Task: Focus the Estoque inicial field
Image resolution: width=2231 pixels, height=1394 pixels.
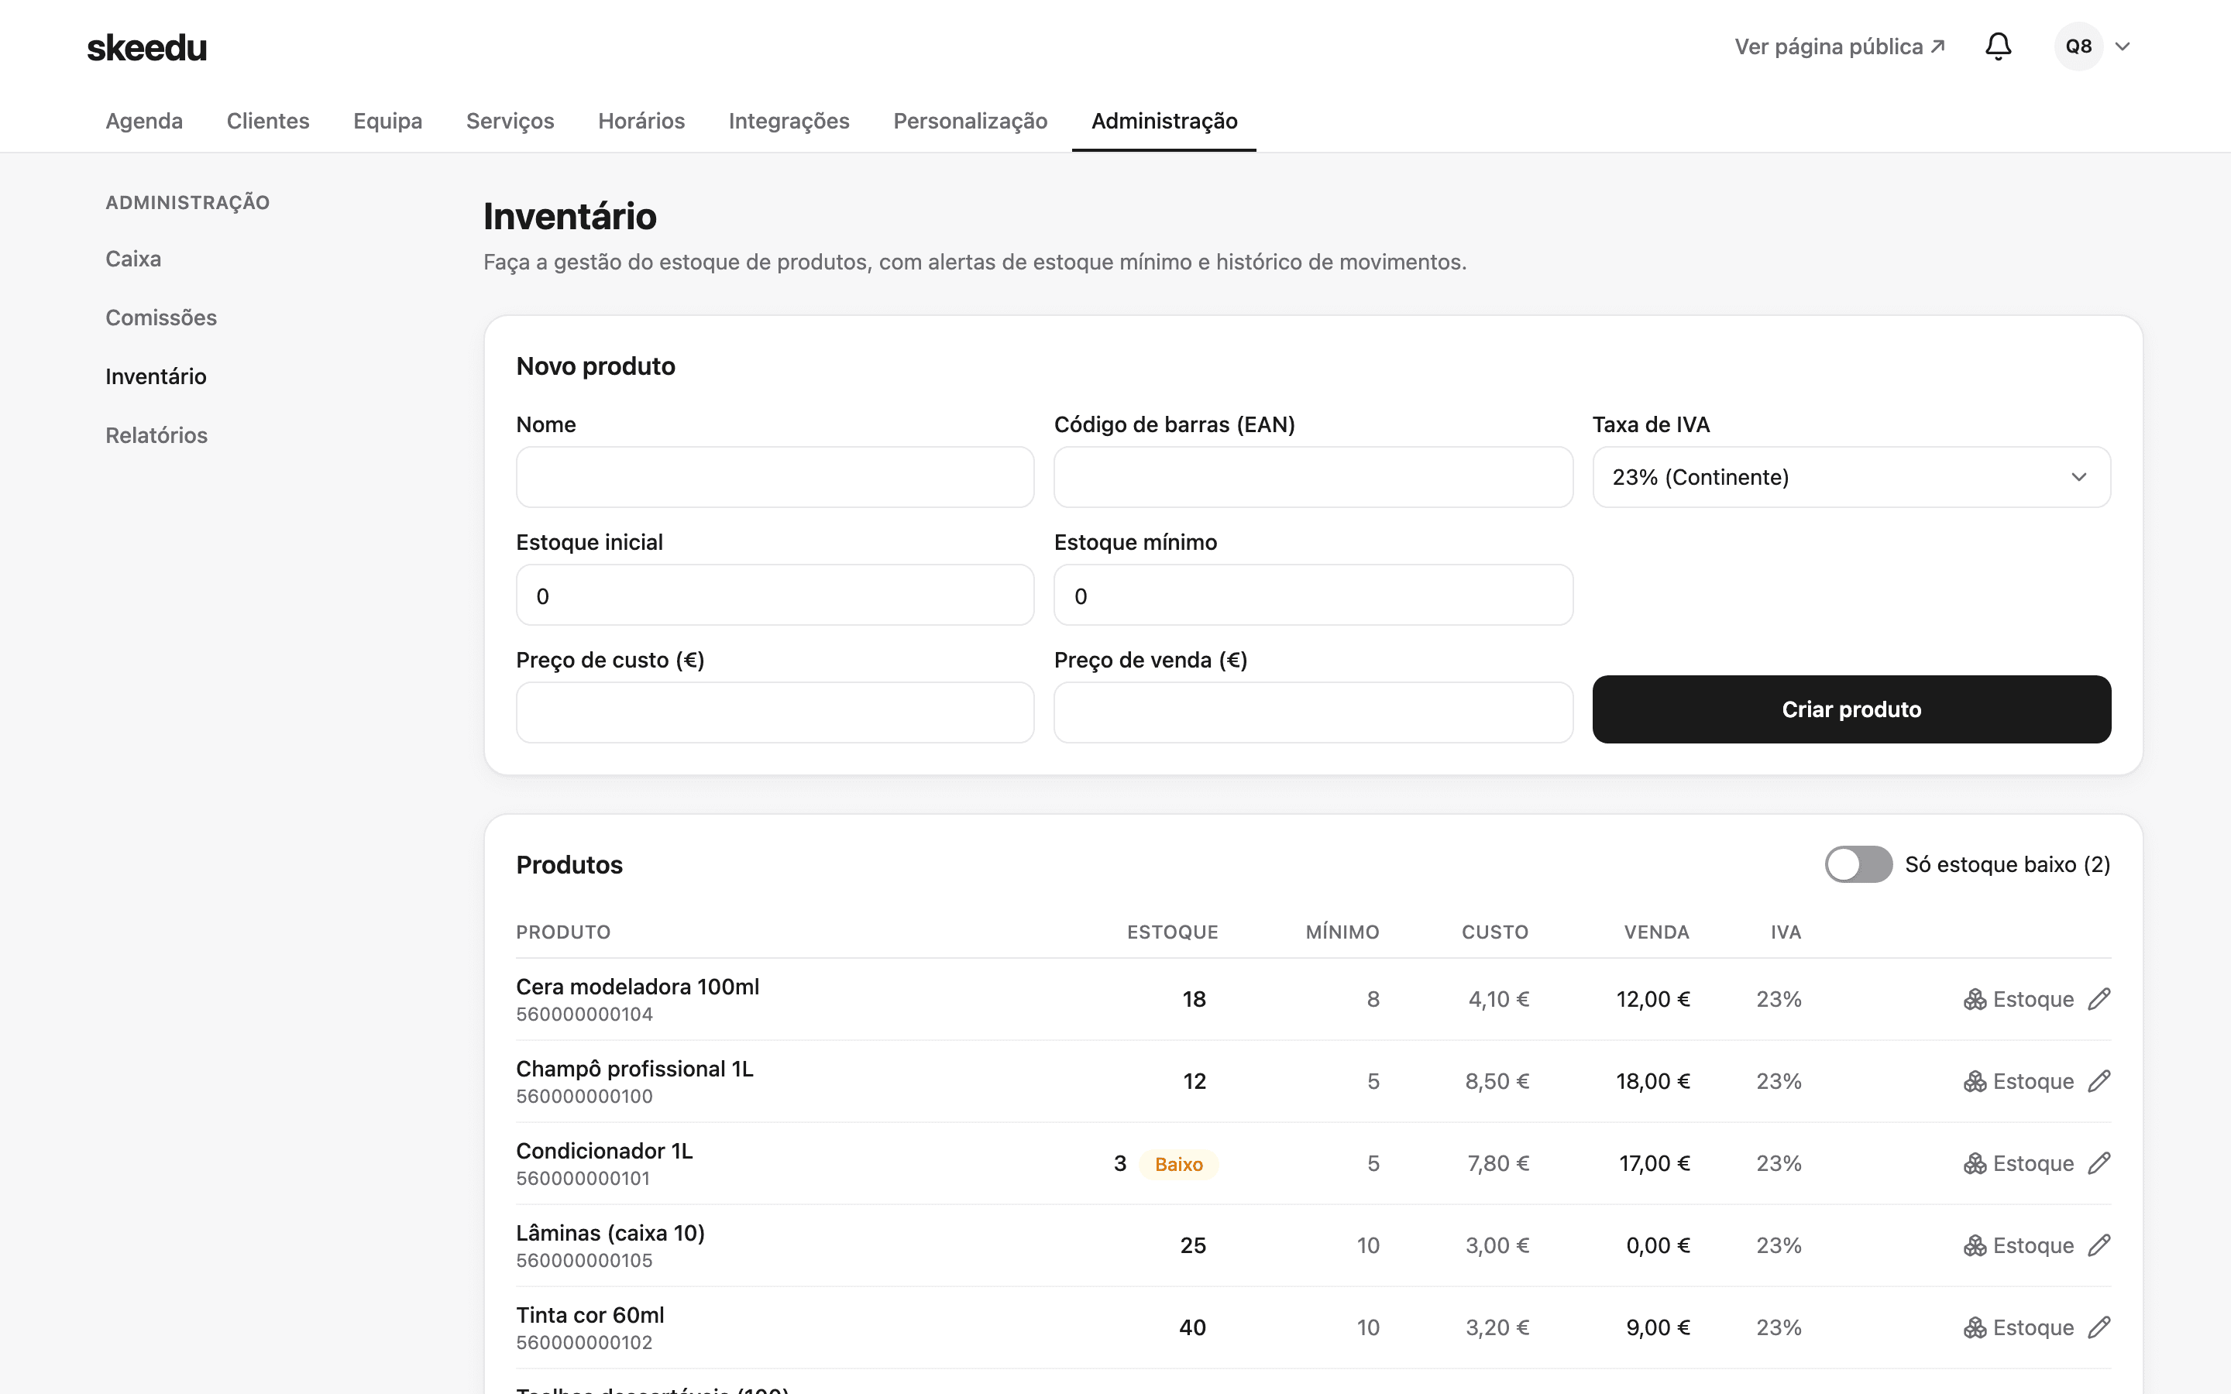Action: tap(775, 596)
